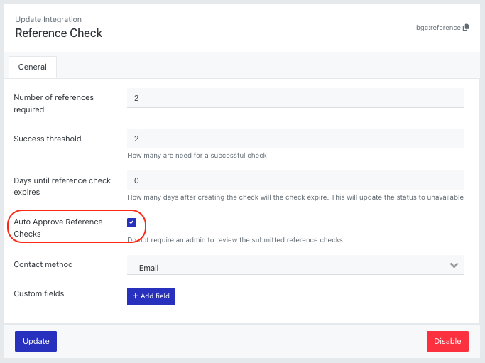Click the Days until reference check expires input
The width and height of the screenshot is (485, 363).
pyautogui.click(x=295, y=180)
